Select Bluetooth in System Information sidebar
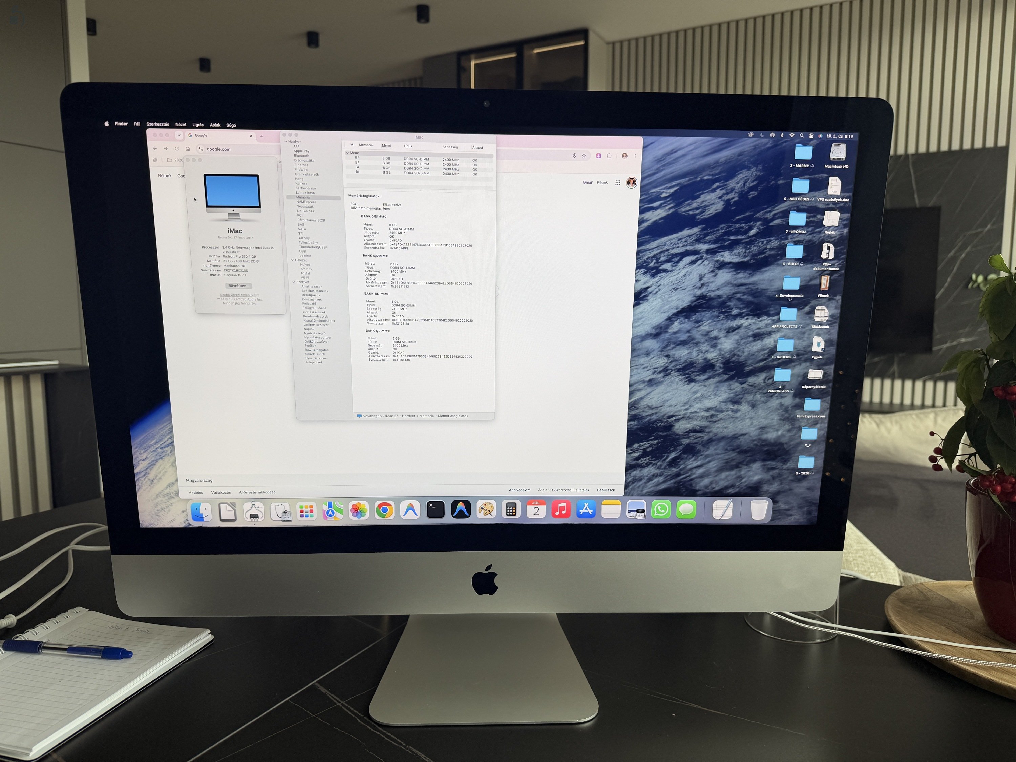1016x762 pixels. pos(301,156)
